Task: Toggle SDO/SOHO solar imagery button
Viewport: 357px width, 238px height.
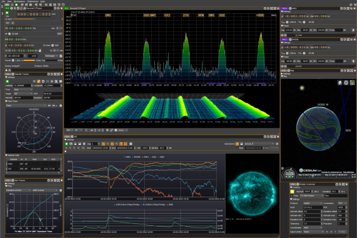Action: pyautogui.click(x=237, y=144)
